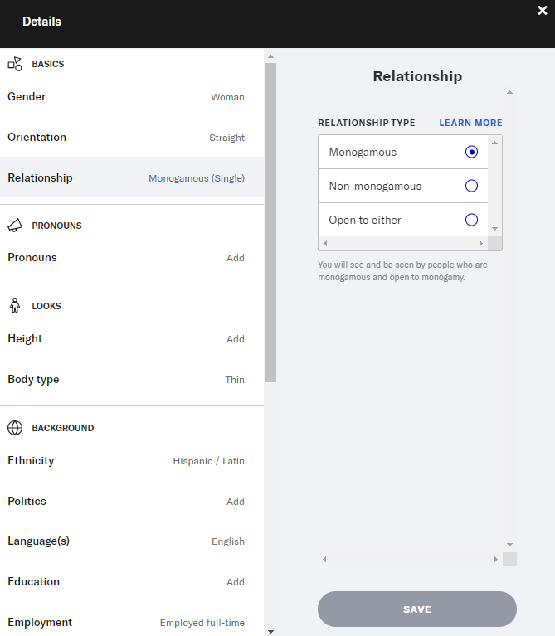Click the monogamy visibility note text

(402, 271)
